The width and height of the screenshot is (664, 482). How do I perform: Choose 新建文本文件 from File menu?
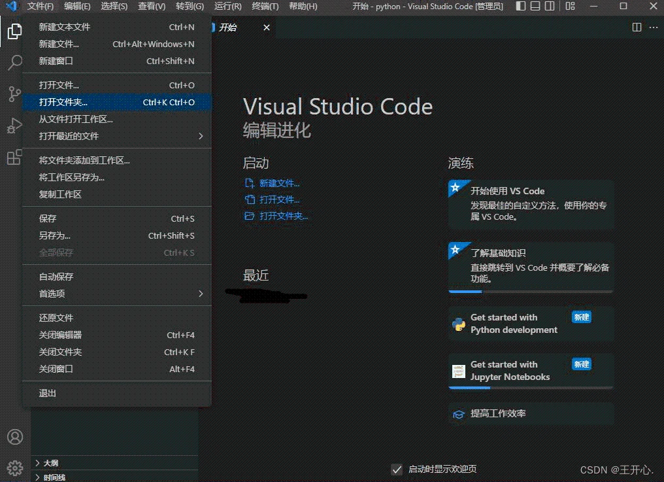(x=117, y=27)
